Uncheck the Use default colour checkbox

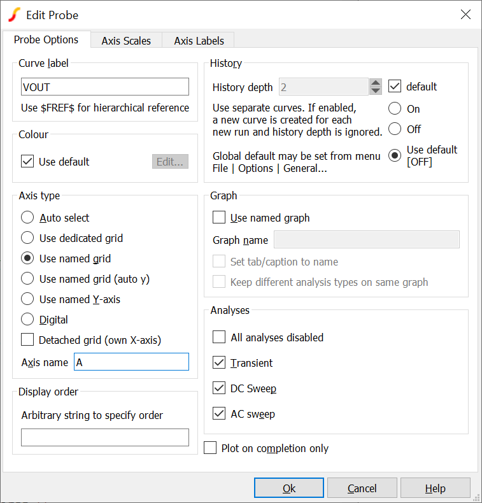(x=27, y=162)
